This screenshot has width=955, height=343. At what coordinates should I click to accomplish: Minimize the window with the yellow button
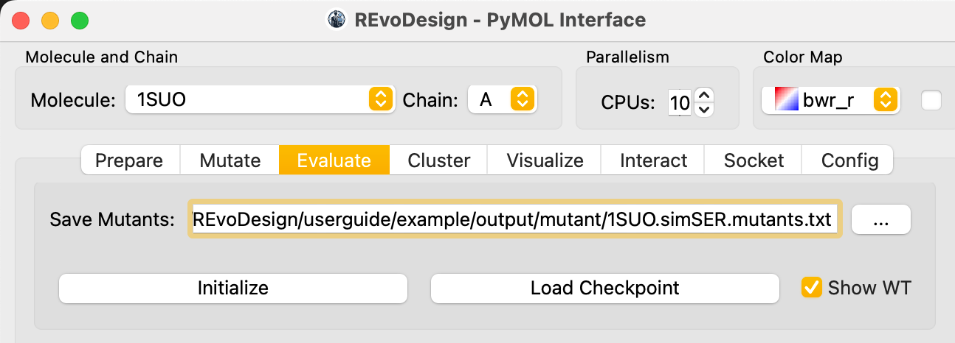(50, 21)
